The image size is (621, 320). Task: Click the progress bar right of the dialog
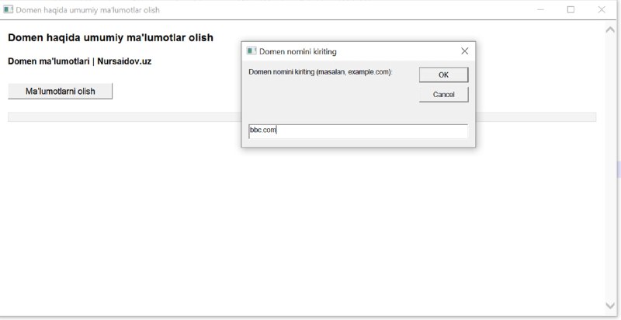tap(536, 117)
